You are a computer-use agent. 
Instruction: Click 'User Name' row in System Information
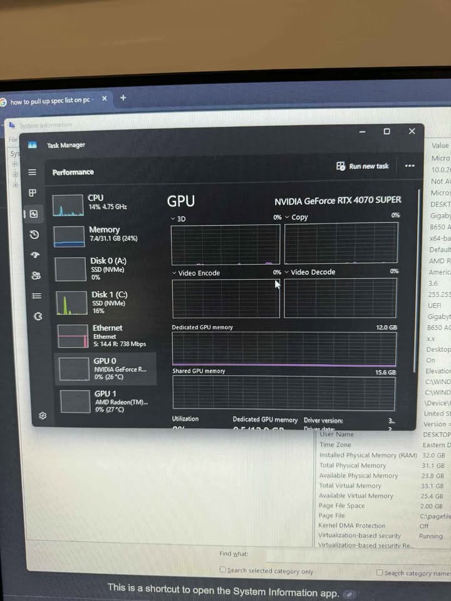[384, 434]
